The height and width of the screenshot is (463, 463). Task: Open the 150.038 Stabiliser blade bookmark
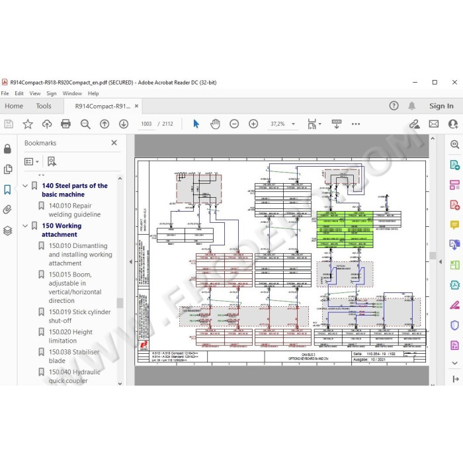74,357
